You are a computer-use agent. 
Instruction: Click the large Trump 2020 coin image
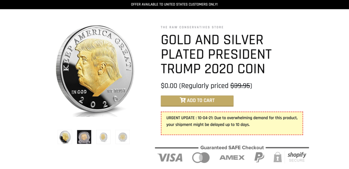pos(95,71)
